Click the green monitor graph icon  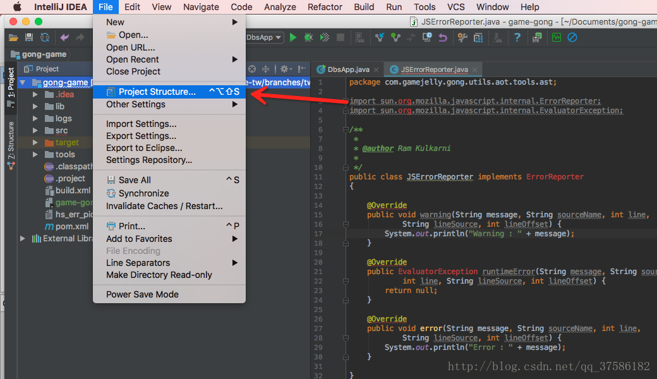point(557,38)
